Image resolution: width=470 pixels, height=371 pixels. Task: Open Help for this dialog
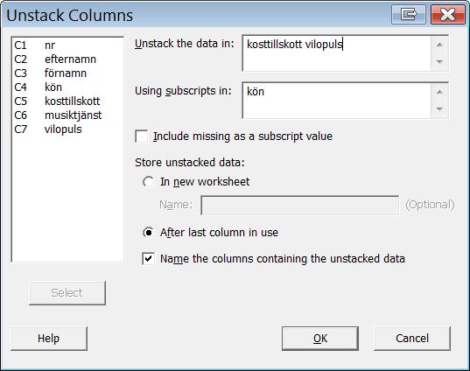pyautogui.click(x=48, y=339)
